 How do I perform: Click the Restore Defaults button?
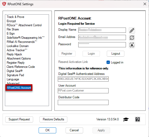coord(53,119)
